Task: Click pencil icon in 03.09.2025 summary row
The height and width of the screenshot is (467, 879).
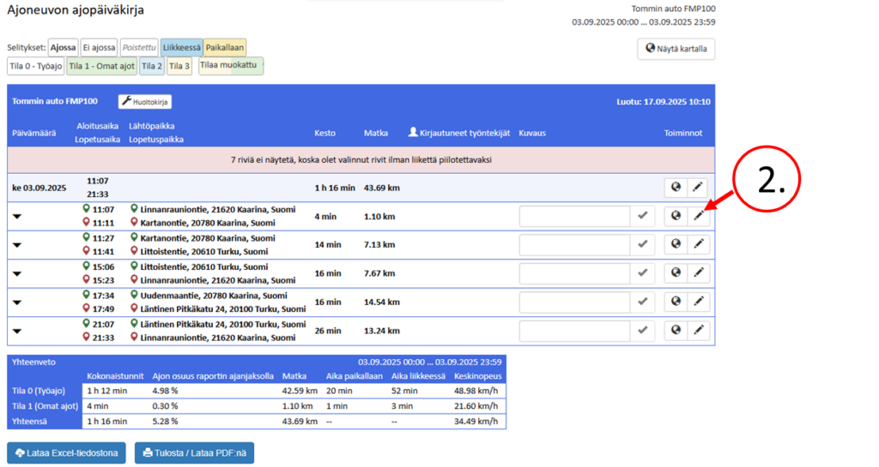Action: pyautogui.click(x=699, y=189)
